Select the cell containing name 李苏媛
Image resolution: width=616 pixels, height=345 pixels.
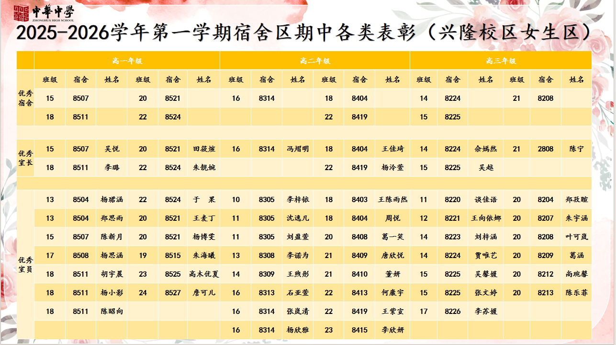tap(486, 312)
